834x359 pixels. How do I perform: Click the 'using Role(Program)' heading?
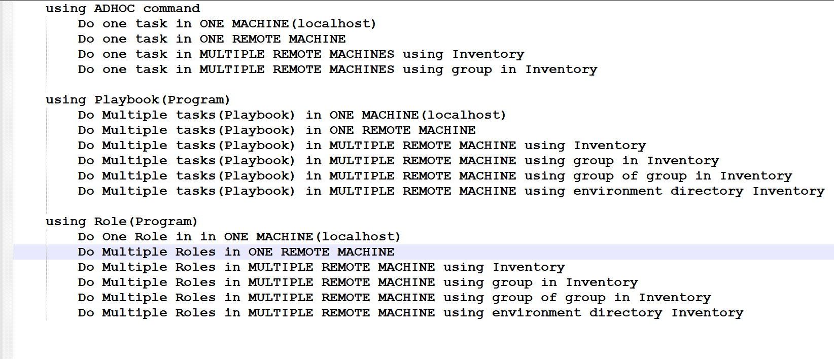[x=122, y=222]
